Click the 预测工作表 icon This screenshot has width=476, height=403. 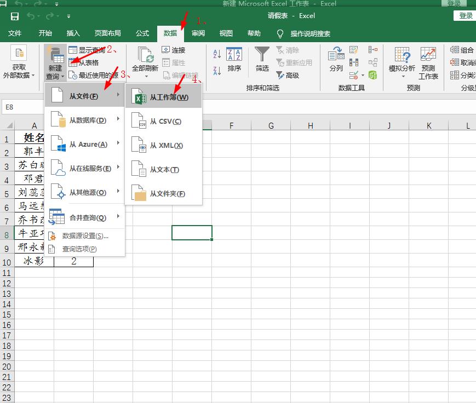click(428, 63)
